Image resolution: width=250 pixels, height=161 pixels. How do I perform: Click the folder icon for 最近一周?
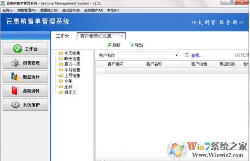click(x=61, y=64)
